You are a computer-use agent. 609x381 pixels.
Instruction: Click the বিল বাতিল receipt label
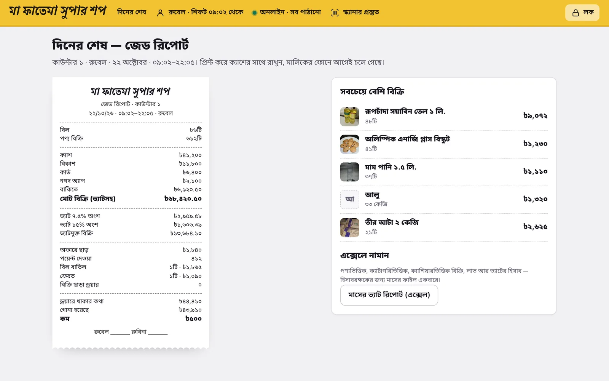click(x=73, y=267)
